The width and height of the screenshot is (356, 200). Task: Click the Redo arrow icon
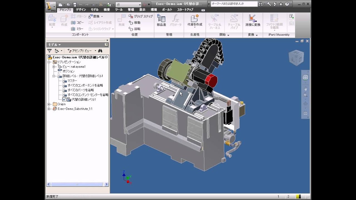click(87, 4)
